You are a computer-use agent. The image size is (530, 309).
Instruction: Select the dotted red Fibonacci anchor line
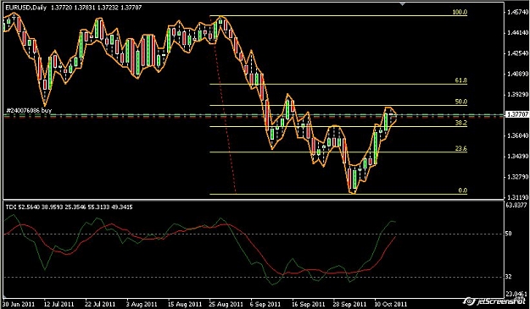point(223,105)
